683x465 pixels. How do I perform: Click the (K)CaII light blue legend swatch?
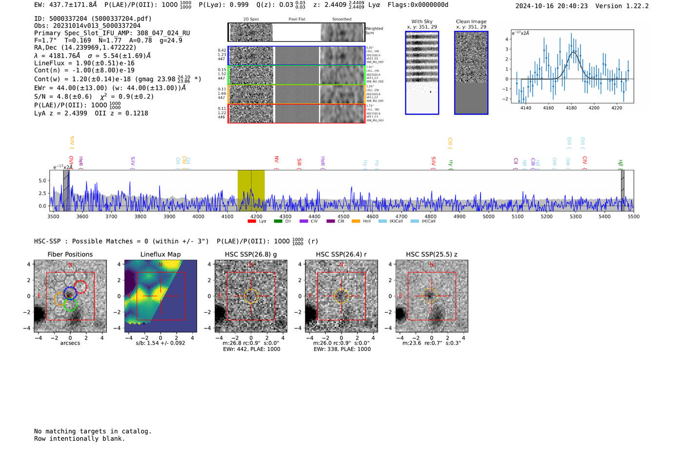pyautogui.click(x=382, y=222)
